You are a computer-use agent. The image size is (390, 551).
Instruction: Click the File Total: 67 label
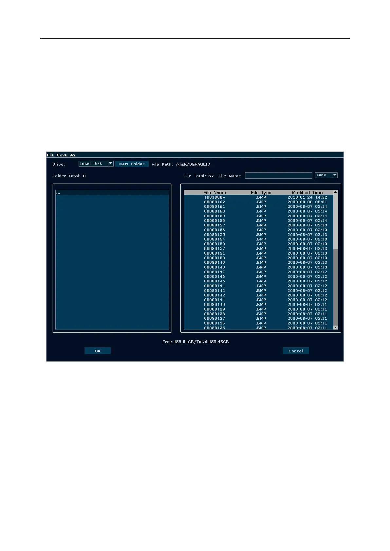198,176
